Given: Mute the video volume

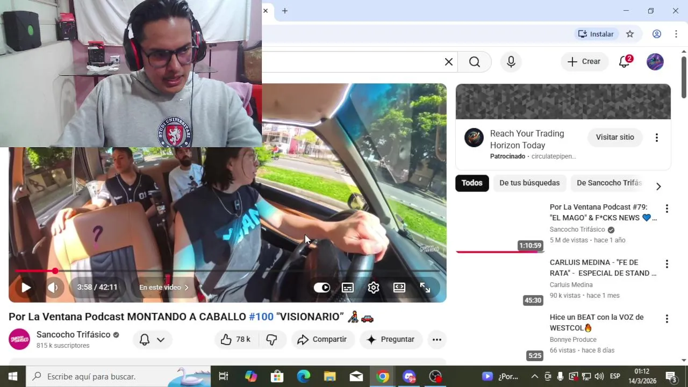Looking at the screenshot, I should 53,288.
